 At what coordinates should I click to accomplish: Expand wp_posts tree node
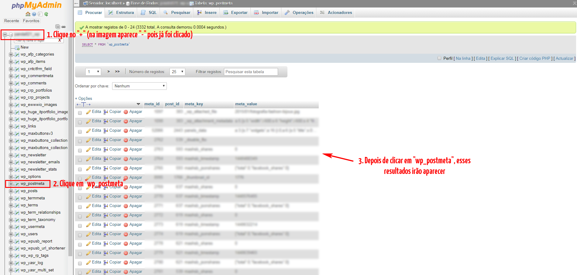coord(11,191)
